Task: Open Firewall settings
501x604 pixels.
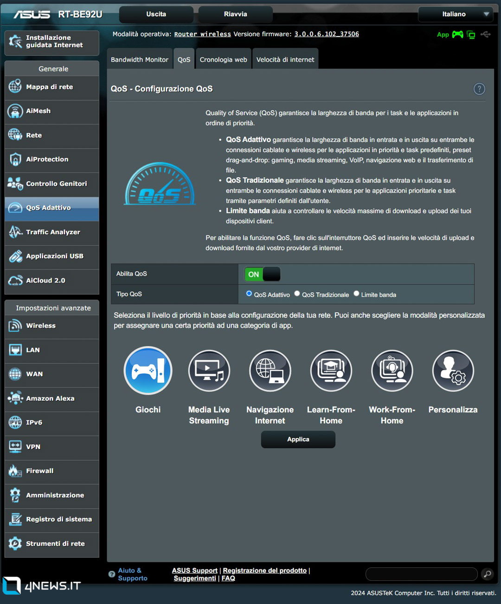Action: (51, 471)
